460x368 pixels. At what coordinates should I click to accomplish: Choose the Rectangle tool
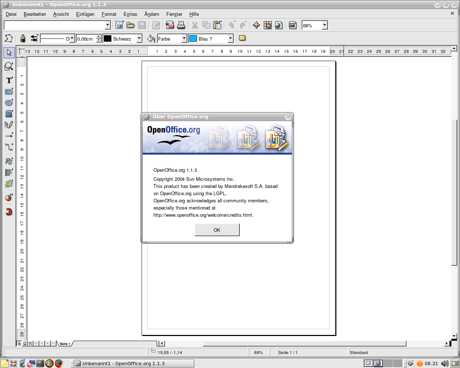click(9, 92)
